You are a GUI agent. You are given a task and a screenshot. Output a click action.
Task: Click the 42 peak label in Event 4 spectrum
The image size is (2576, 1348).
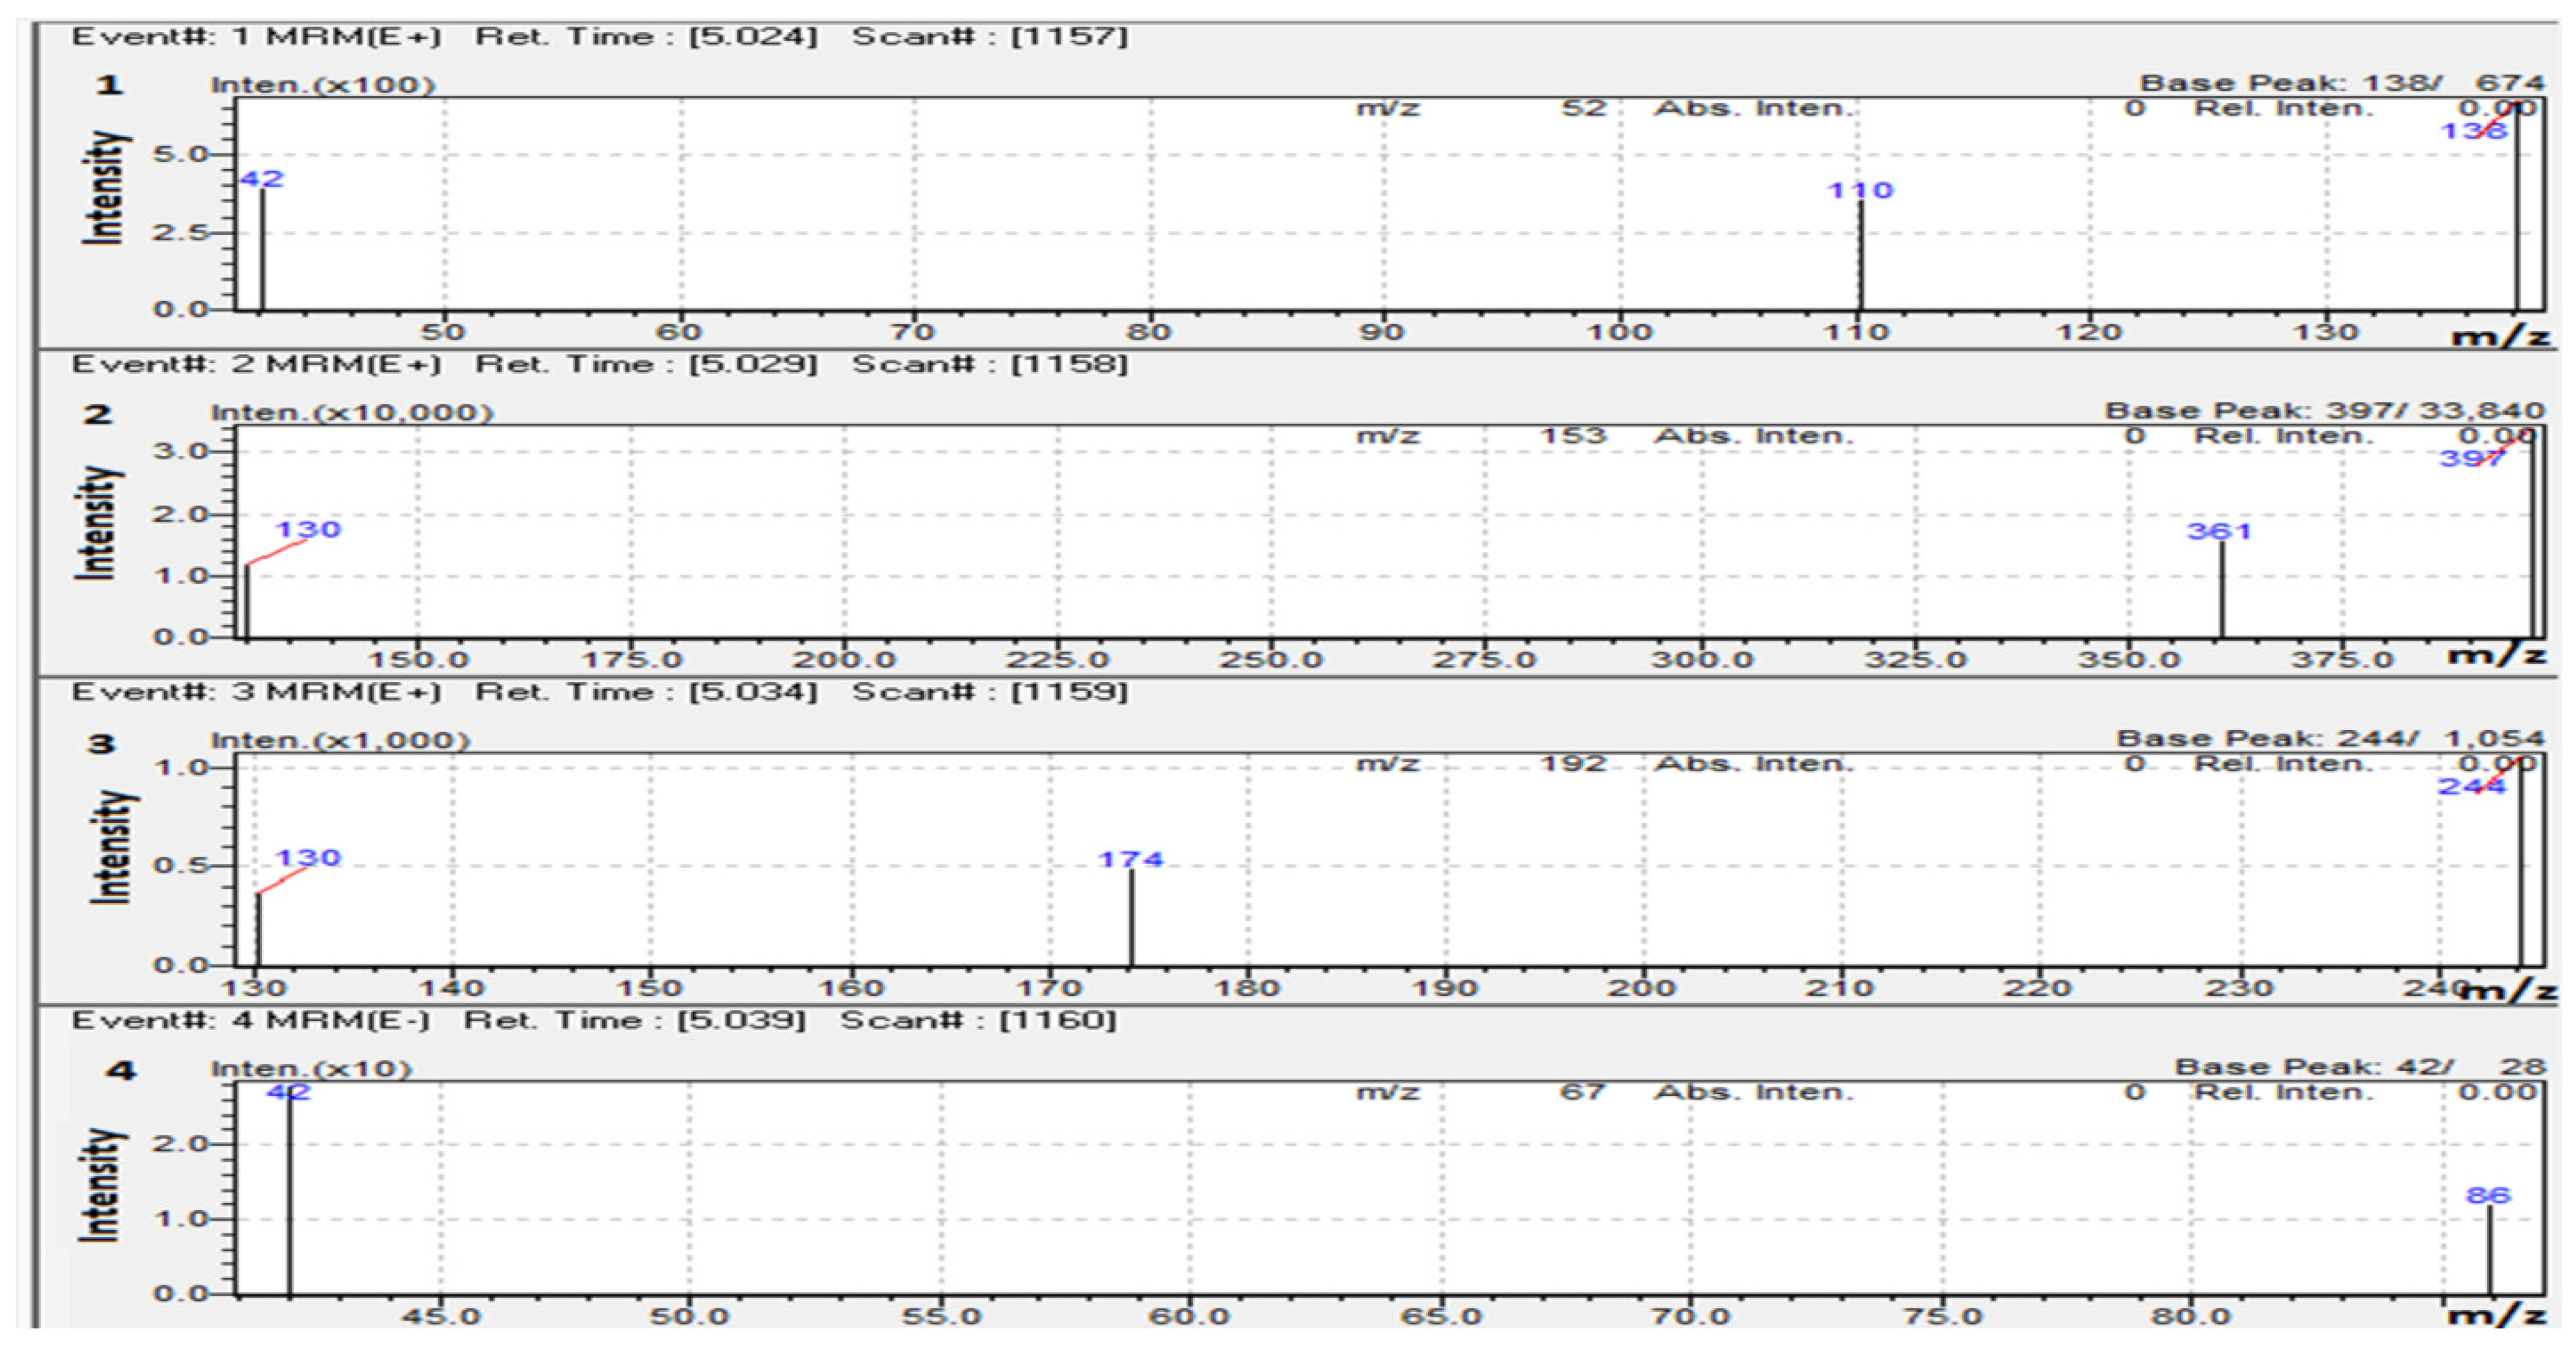288,1092
